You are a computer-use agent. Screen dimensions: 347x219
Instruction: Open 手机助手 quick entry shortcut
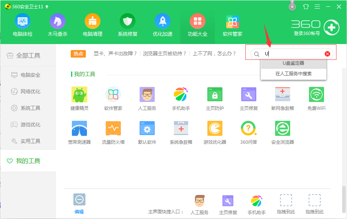pos(257,205)
